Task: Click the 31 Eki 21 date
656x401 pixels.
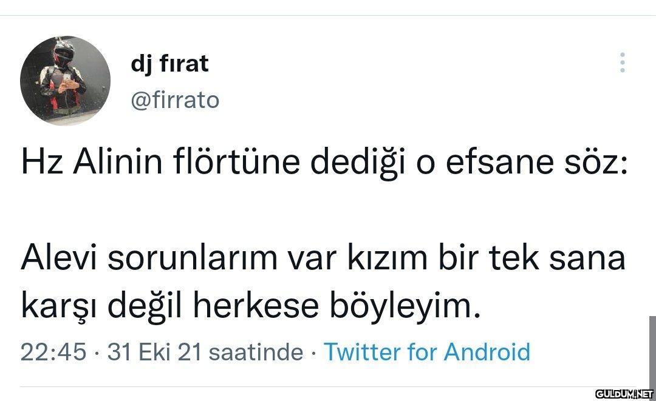Action: [x=154, y=352]
